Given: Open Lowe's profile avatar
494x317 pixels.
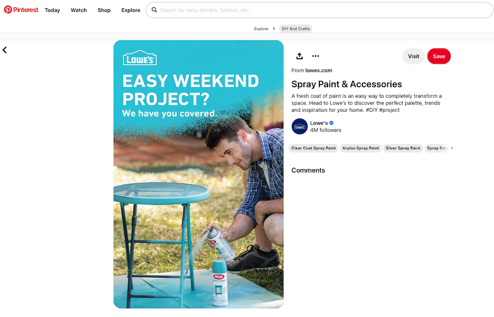Looking at the screenshot, I should [300, 126].
